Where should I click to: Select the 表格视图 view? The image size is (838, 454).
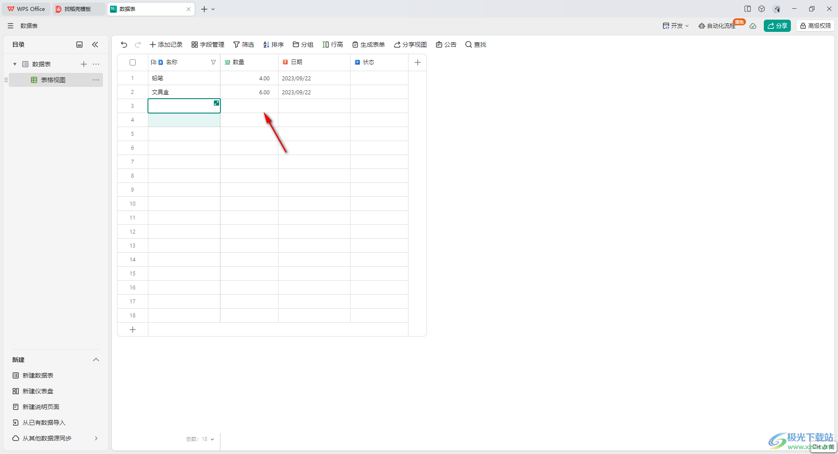point(56,80)
